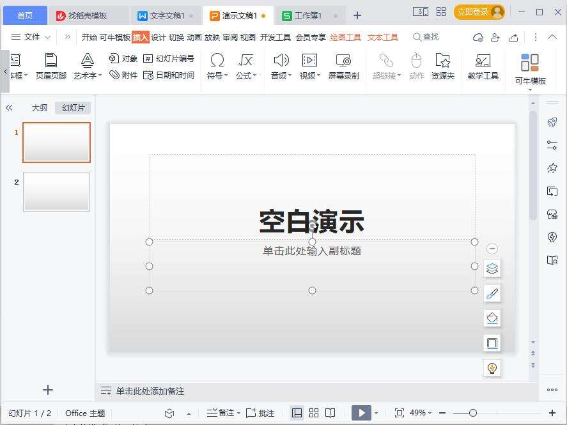The height and width of the screenshot is (425, 567).
Task: Switch to reading view mode
Action: coord(330,413)
